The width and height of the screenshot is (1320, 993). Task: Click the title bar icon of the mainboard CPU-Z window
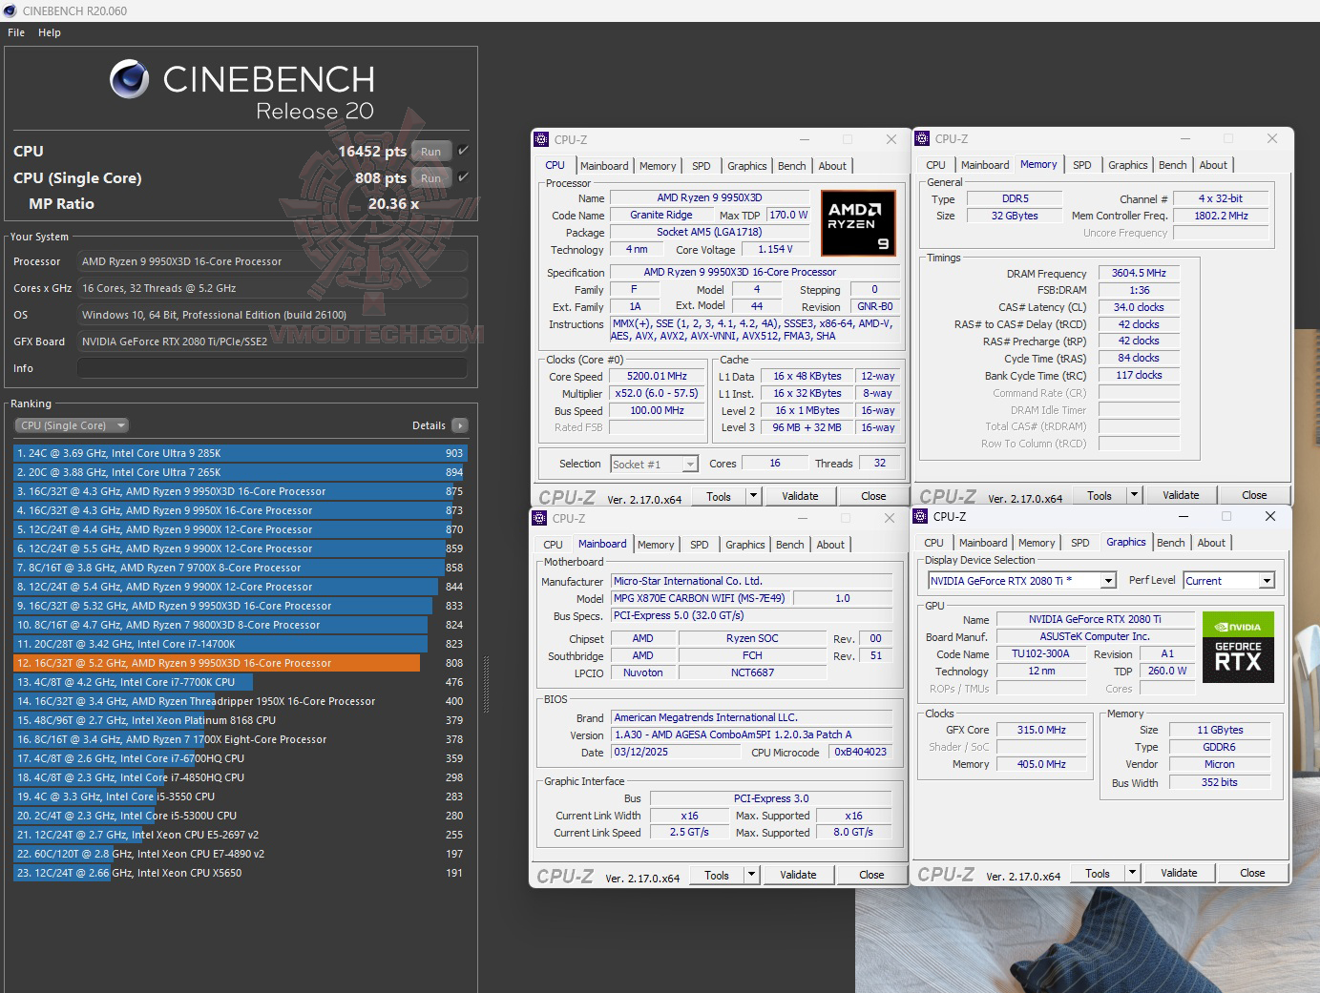[x=539, y=518]
